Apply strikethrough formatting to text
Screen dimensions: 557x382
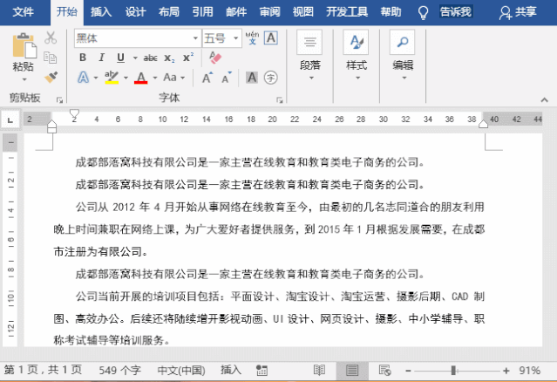(x=150, y=58)
